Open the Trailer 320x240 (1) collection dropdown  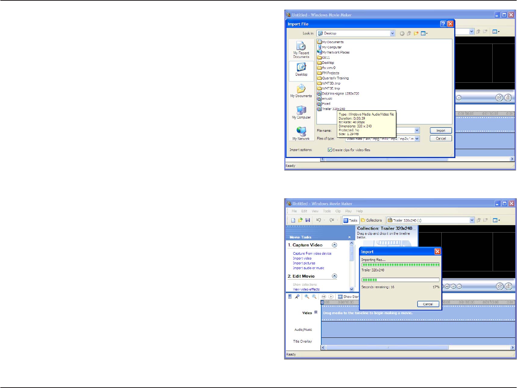pyautogui.click(x=472, y=220)
